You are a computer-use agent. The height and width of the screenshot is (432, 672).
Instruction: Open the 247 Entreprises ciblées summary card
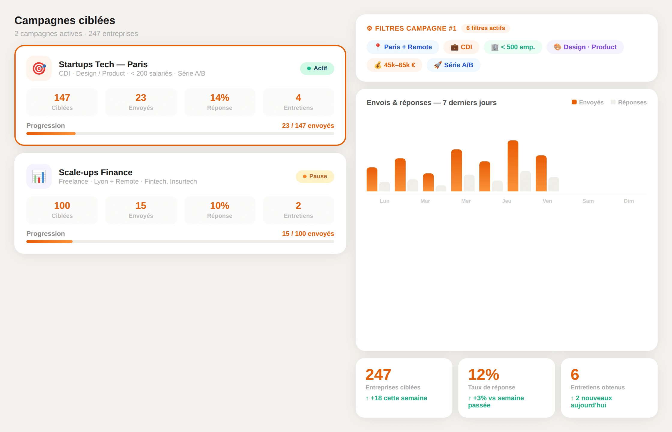[404, 387]
